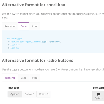
Task: Click the '%label Off' code line
Action: click(x=14, y=45)
